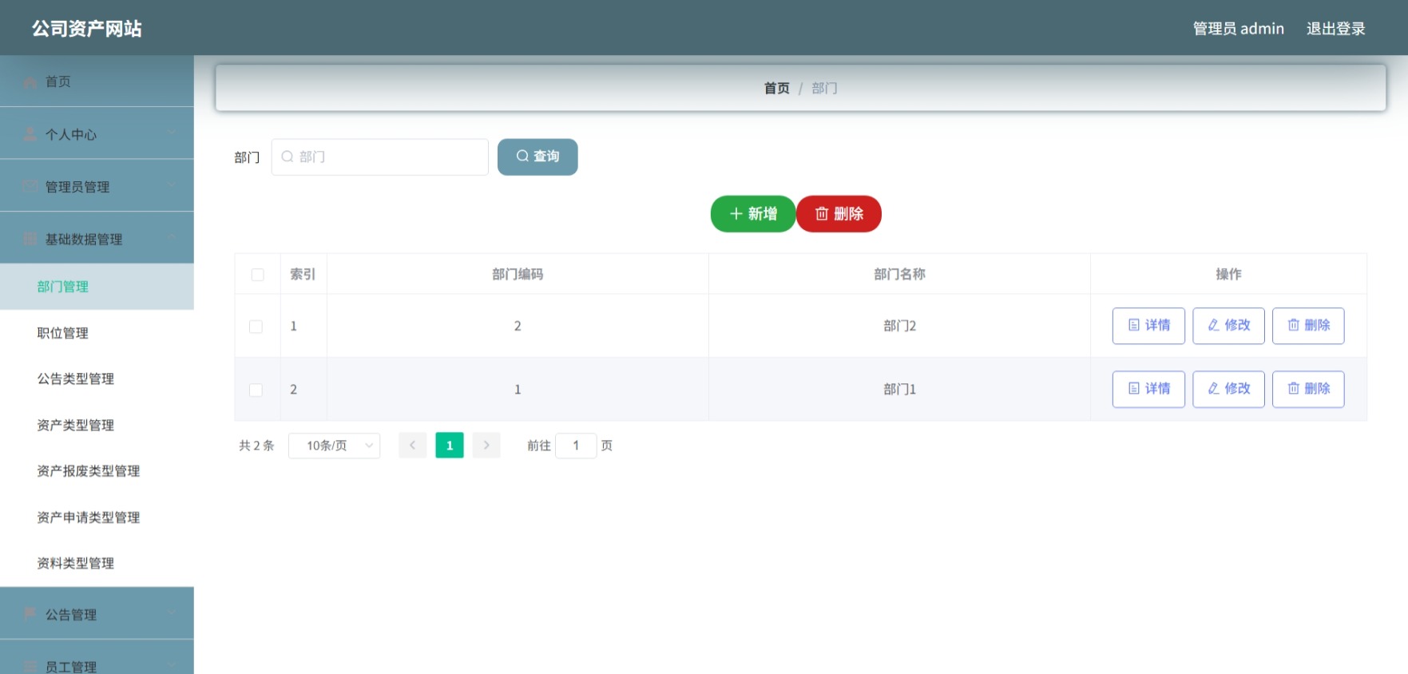Open 资料类型管理 in the sidebar

pos(97,563)
